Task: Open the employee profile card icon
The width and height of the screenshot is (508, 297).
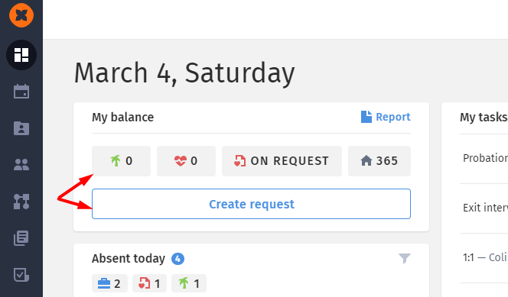Action: click(x=21, y=128)
